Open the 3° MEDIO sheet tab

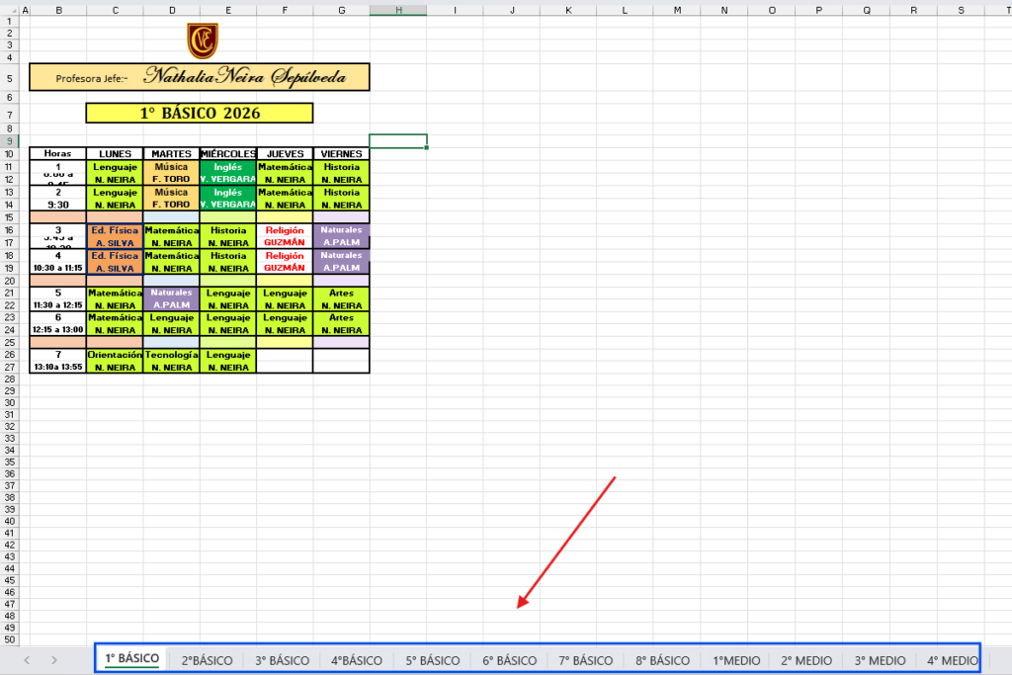point(880,660)
